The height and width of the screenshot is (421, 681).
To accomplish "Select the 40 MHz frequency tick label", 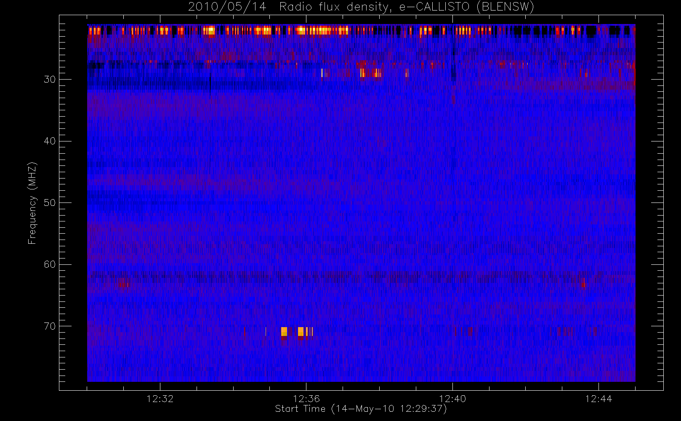I will click(x=50, y=141).
